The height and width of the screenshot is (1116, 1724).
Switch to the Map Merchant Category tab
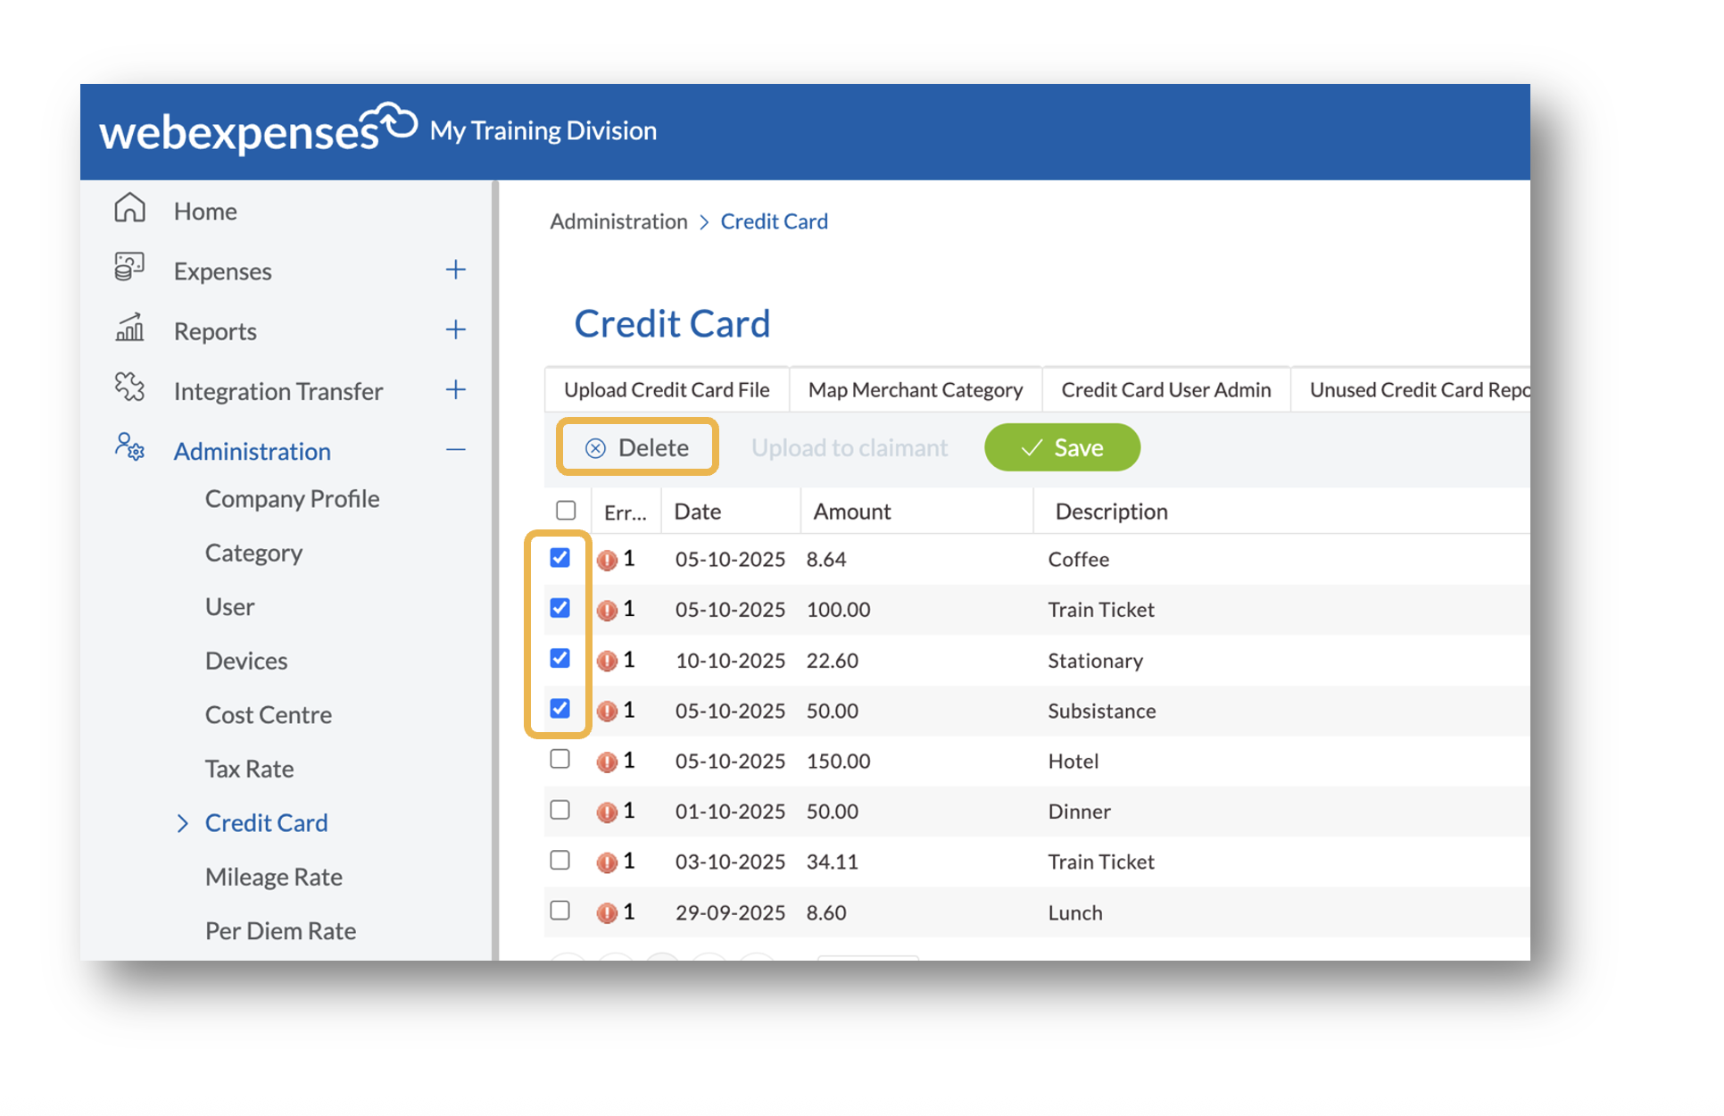point(916,389)
